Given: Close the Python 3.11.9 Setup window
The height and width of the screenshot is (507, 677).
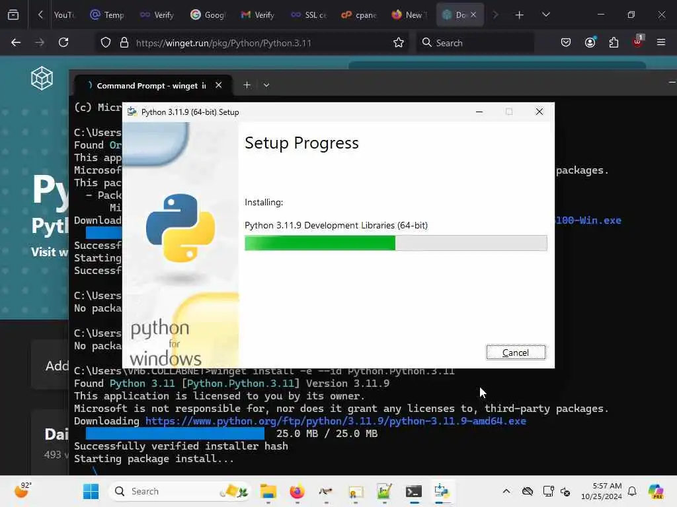Looking at the screenshot, I should point(539,112).
